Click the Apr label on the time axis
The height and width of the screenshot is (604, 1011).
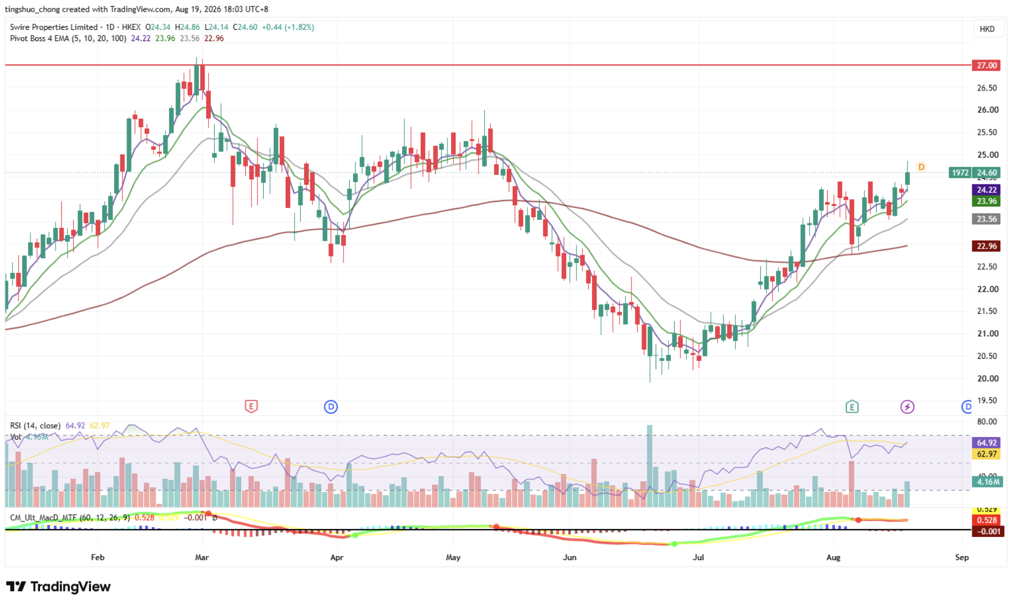pyautogui.click(x=337, y=557)
